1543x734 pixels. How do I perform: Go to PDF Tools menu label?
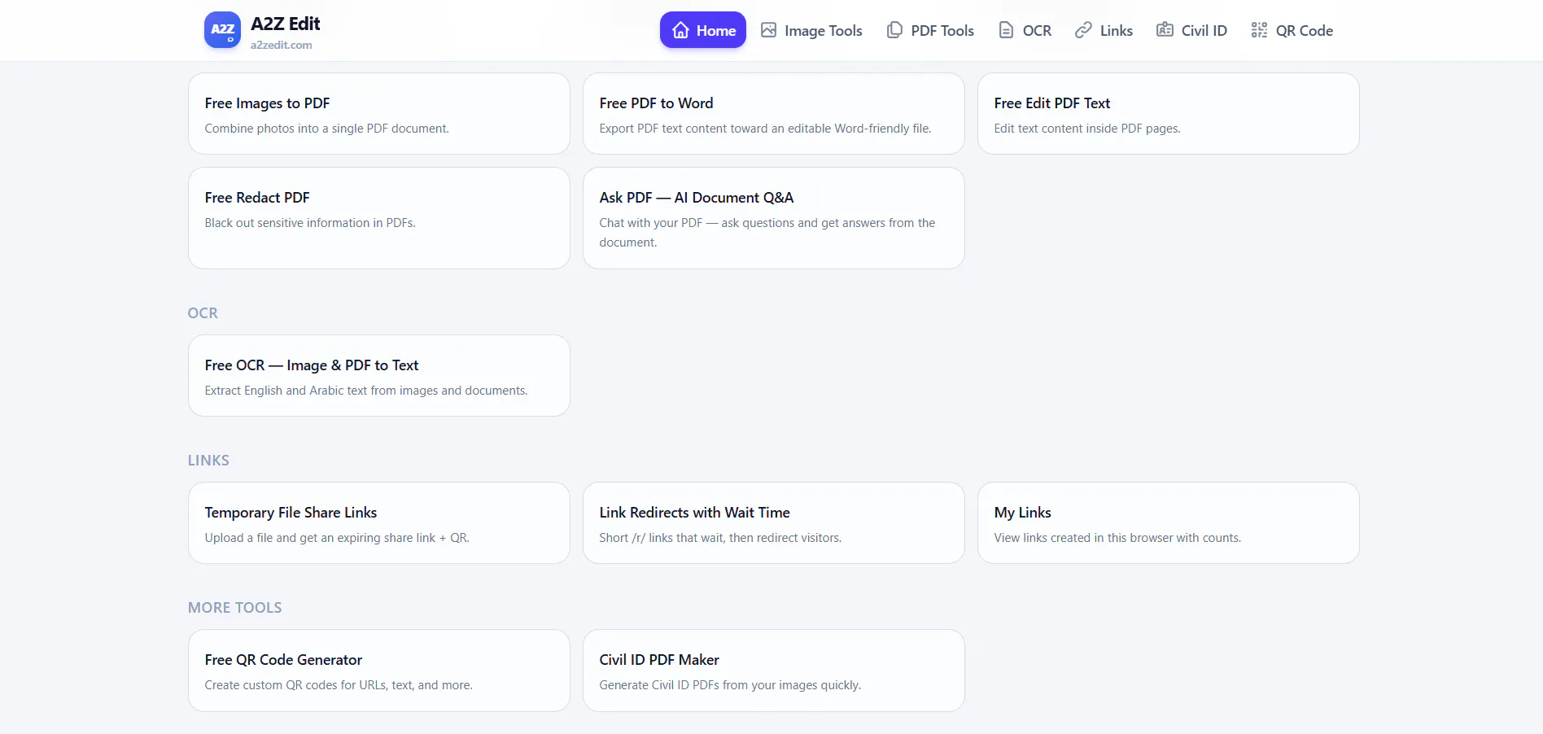point(942,31)
